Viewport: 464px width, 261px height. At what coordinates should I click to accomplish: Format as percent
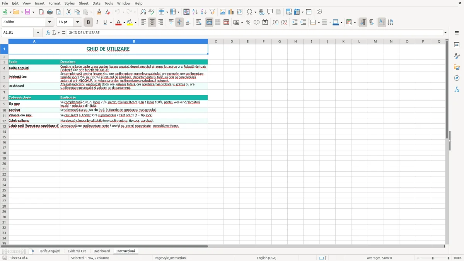click(248, 22)
